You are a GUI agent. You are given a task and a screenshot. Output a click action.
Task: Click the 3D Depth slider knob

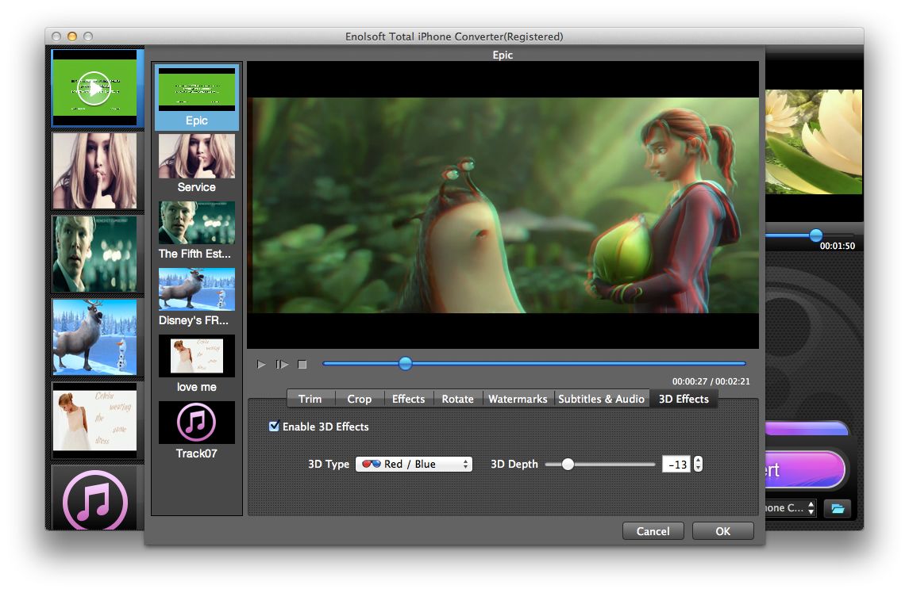coord(568,464)
